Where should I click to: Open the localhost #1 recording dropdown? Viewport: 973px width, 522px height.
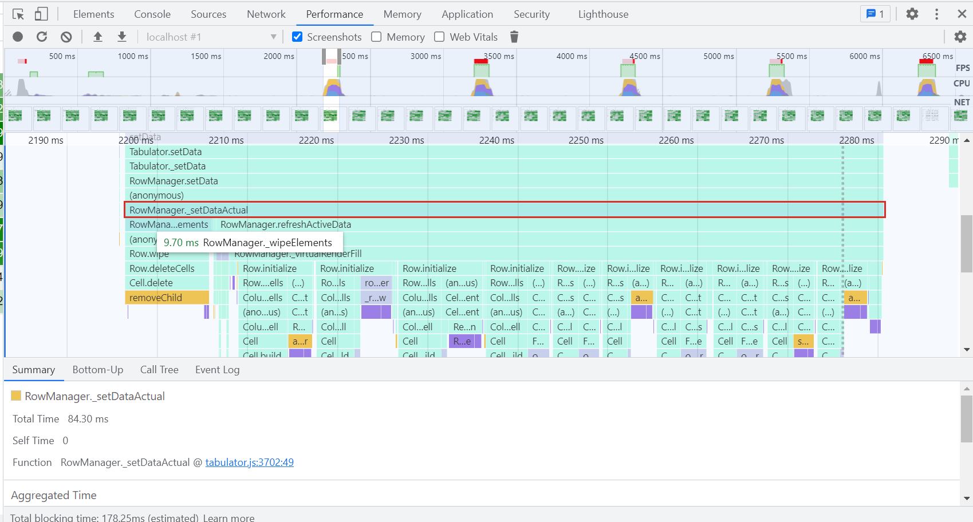tap(211, 37)
